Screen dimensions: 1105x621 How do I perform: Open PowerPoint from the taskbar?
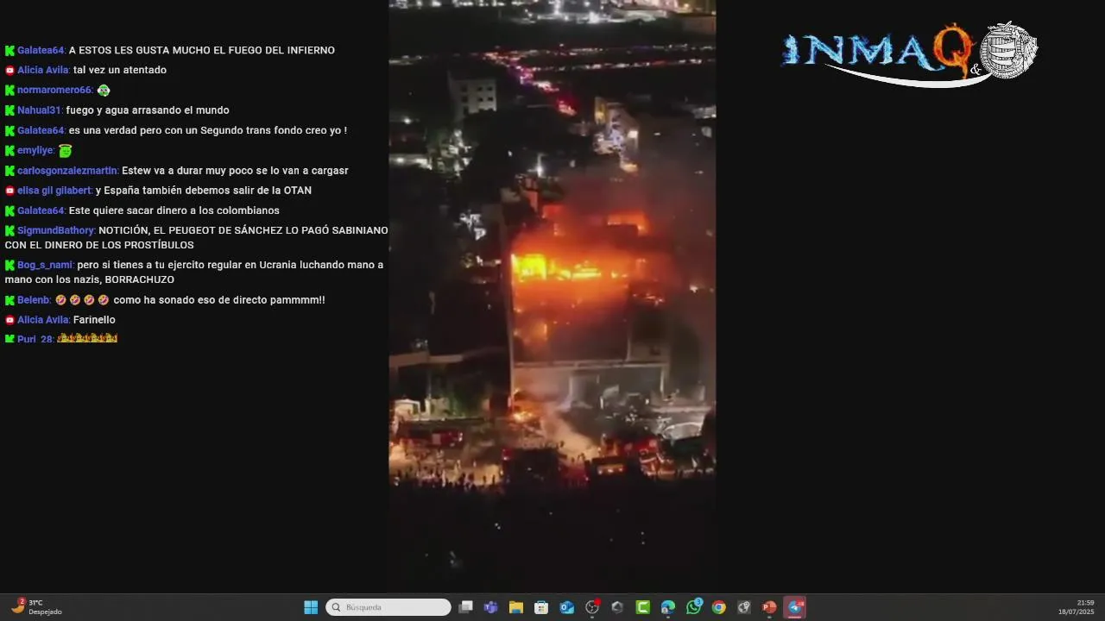pos(769,607)
